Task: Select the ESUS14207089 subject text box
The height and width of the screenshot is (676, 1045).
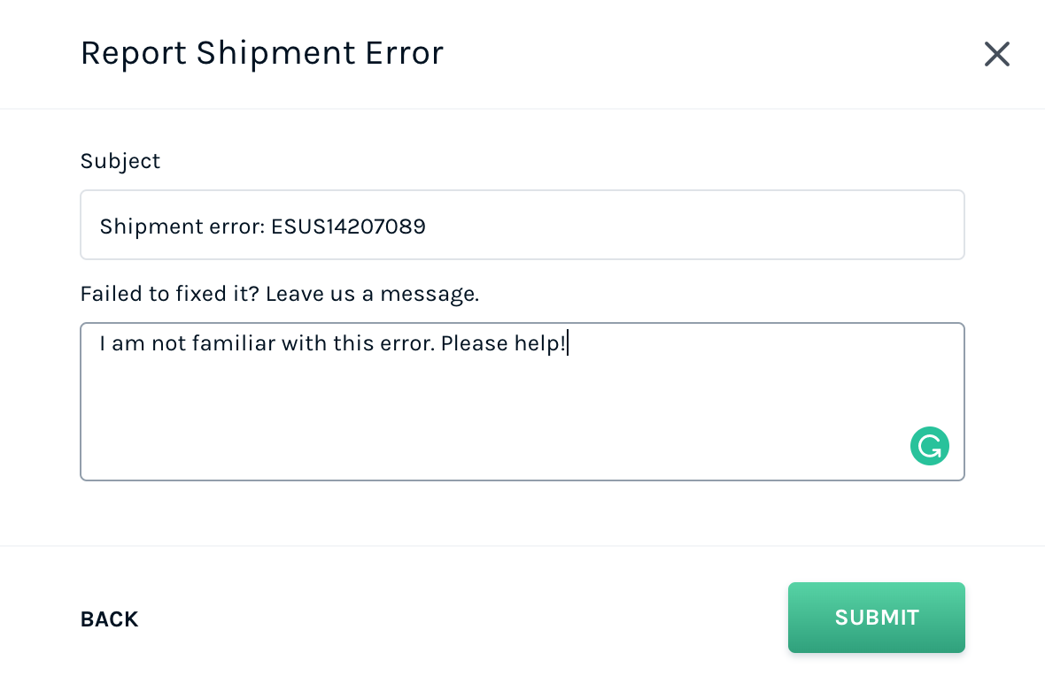Action: [x=522, y=225]
